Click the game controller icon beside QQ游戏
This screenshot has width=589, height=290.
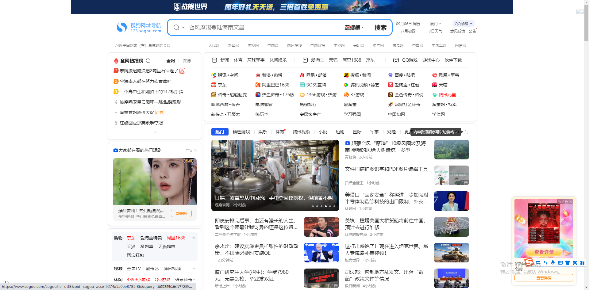pos(396,60)
